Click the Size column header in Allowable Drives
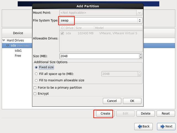177x133 pixels. point(84,28)
